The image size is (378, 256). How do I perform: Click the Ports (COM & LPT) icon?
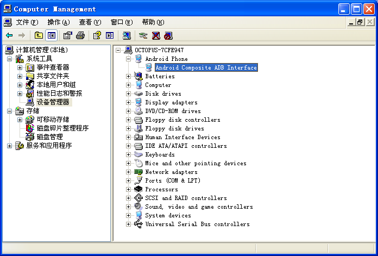point(138,180)
